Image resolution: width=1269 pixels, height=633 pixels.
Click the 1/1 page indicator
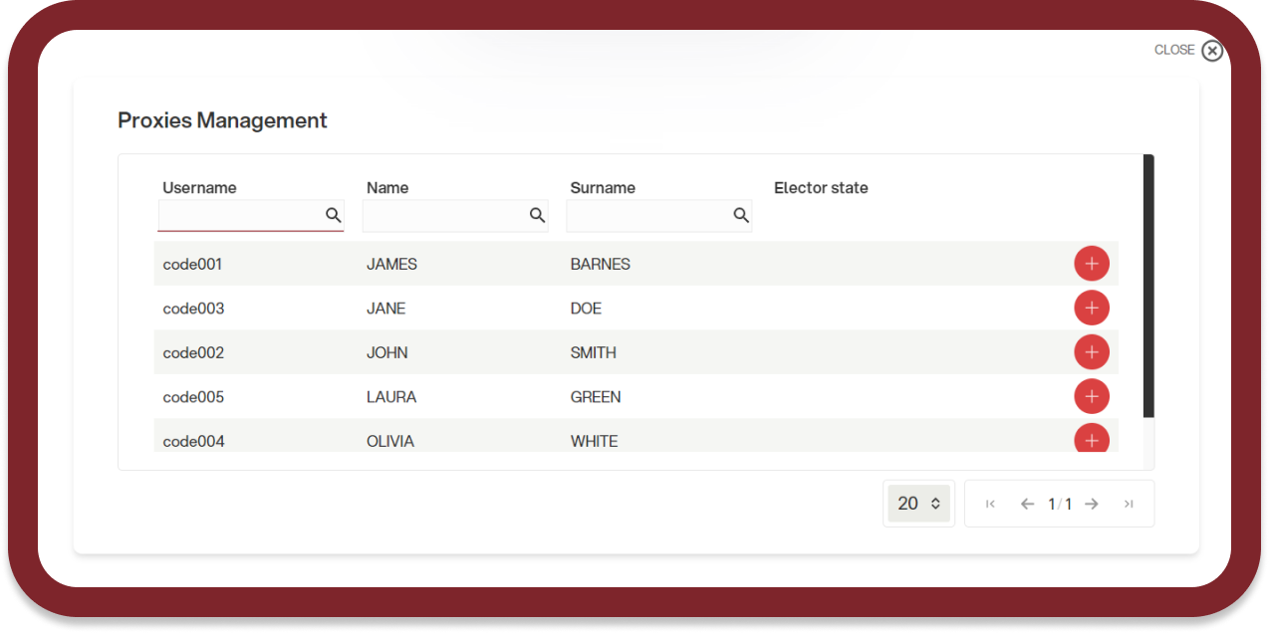1060,504
